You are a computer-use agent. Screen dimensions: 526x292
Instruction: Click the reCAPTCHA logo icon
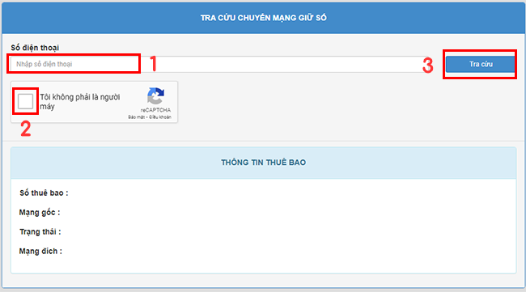point(155,96)
